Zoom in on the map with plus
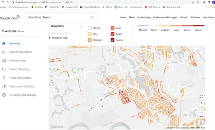Viewport: 215px width, 130px height. coord(201,103)
